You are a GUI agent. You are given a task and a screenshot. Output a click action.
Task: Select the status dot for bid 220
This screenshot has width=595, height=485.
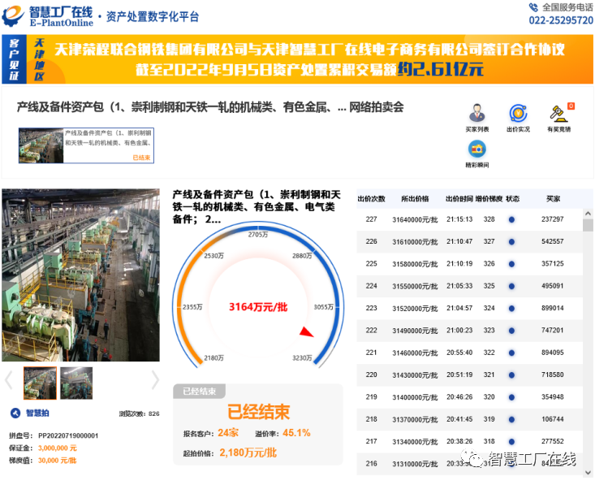tap(511, 375)
